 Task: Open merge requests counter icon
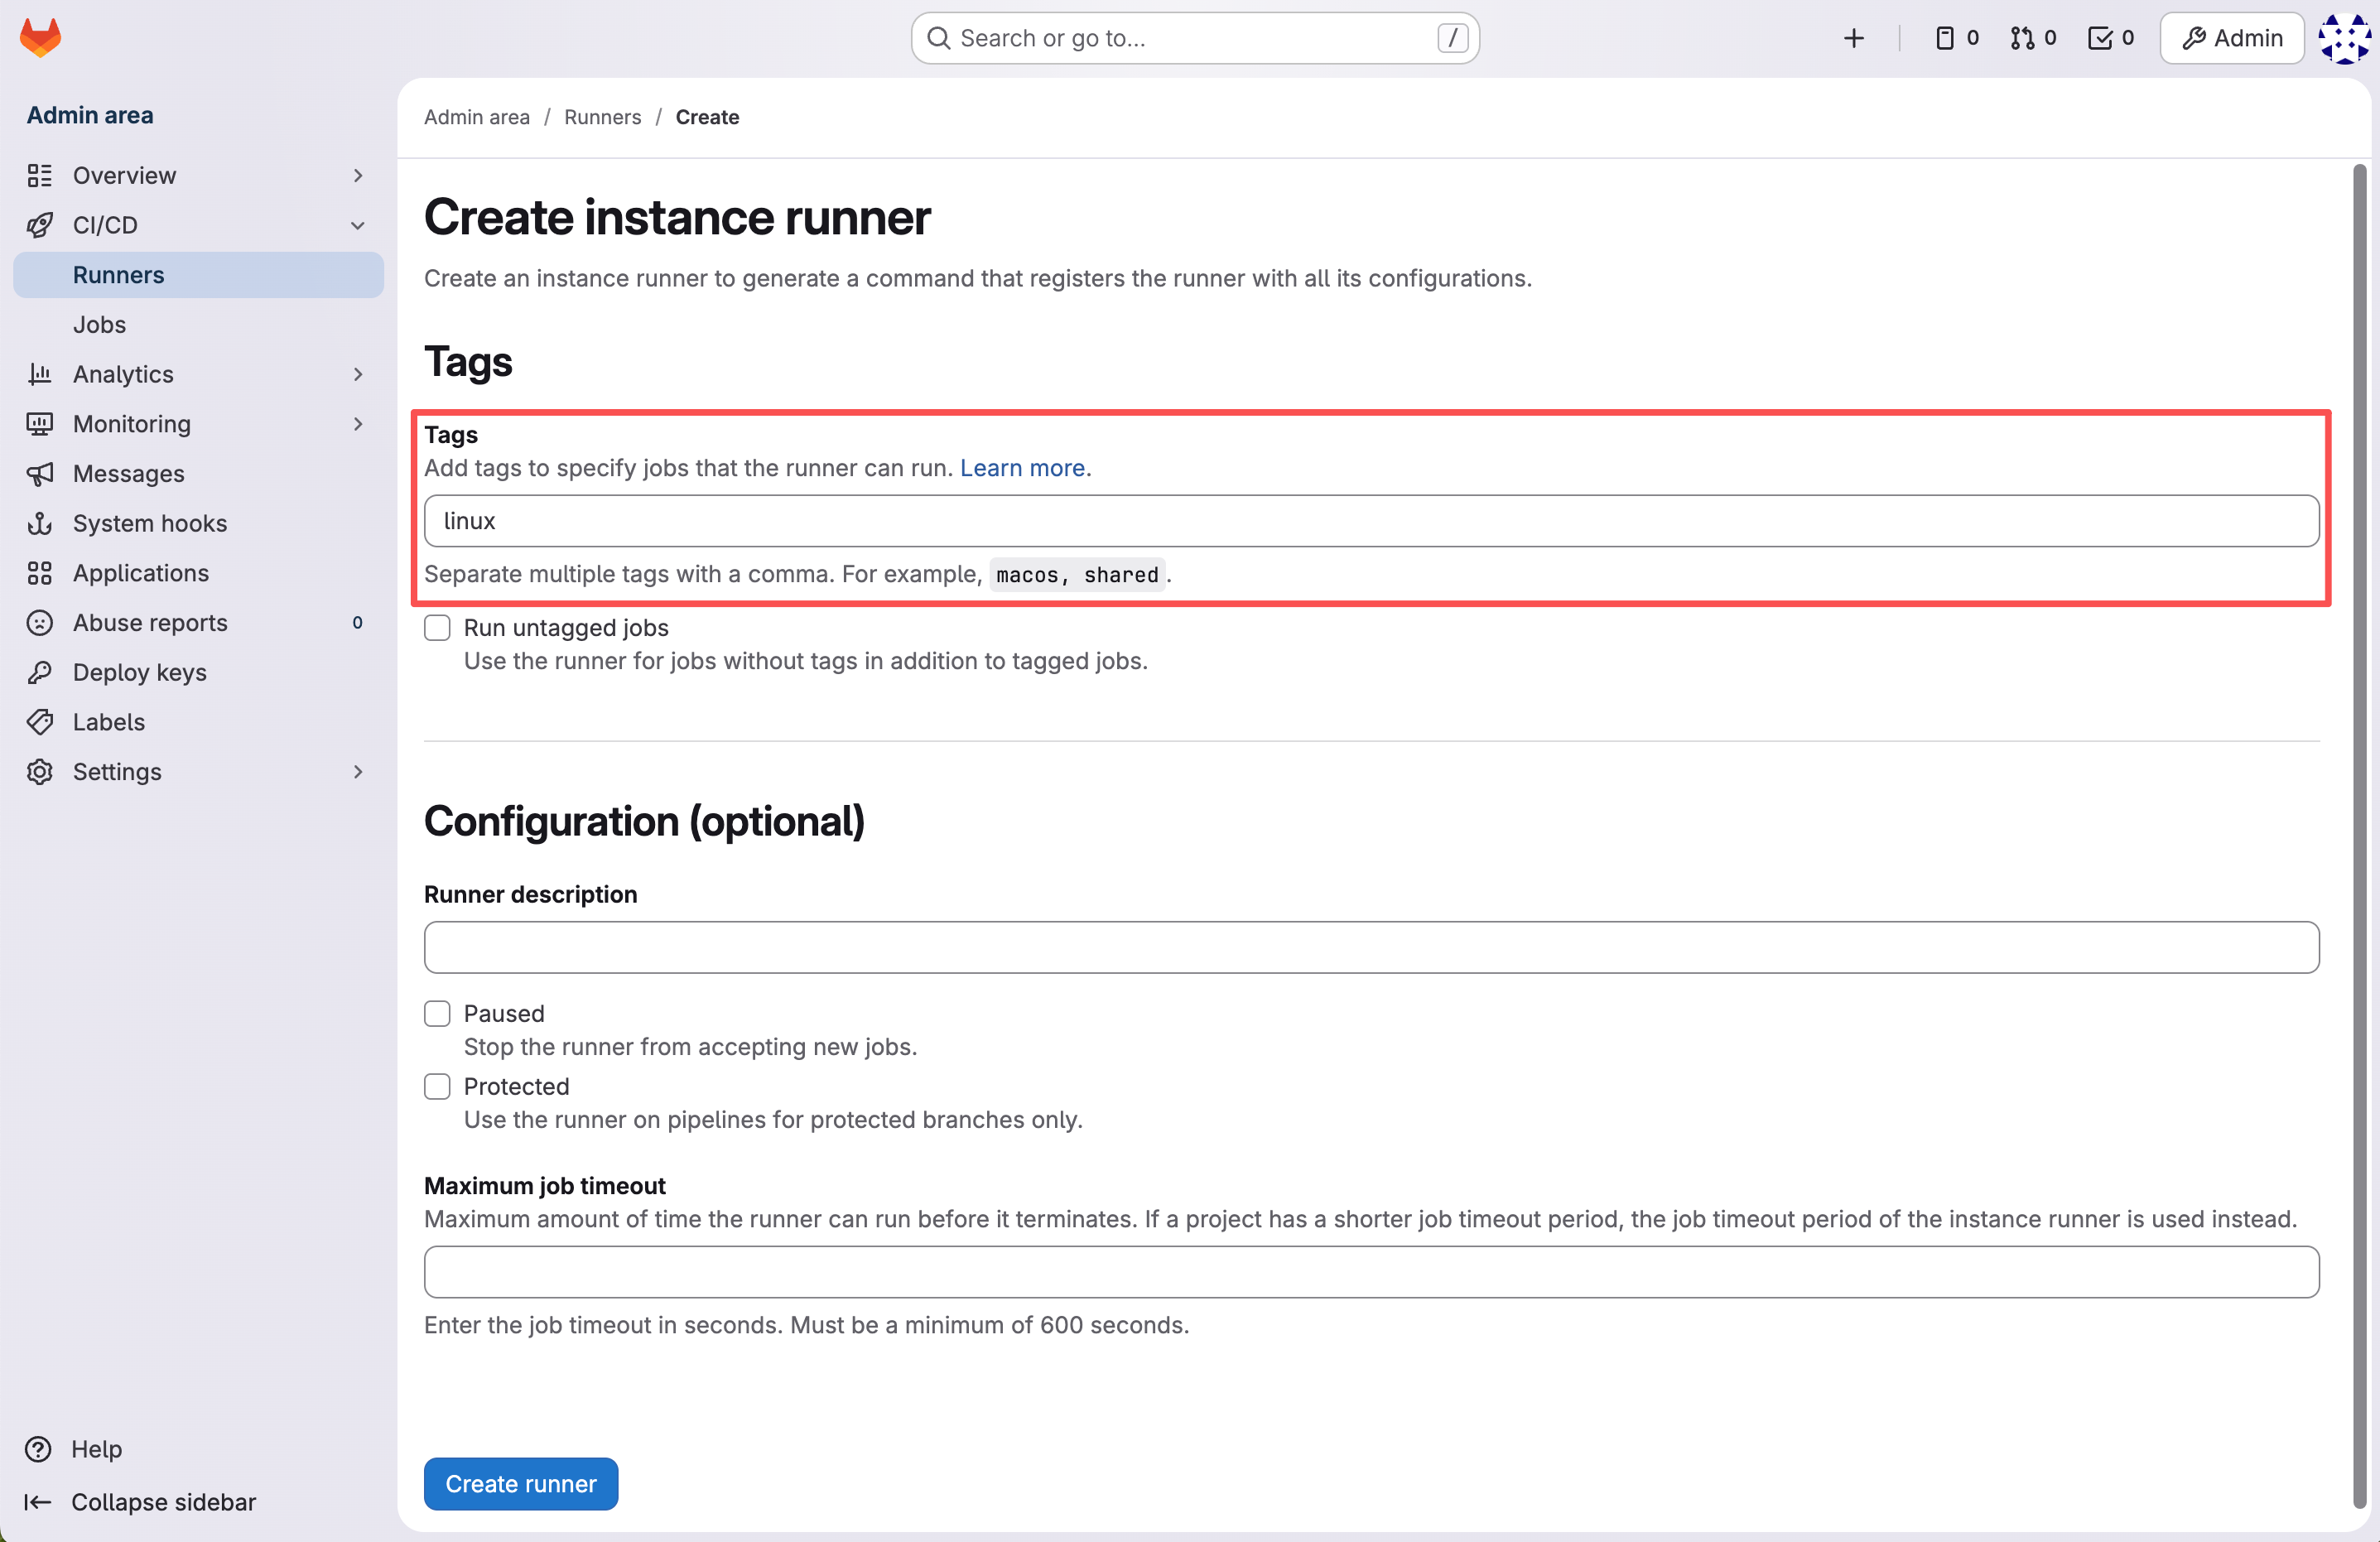[x=2033, y=38]
